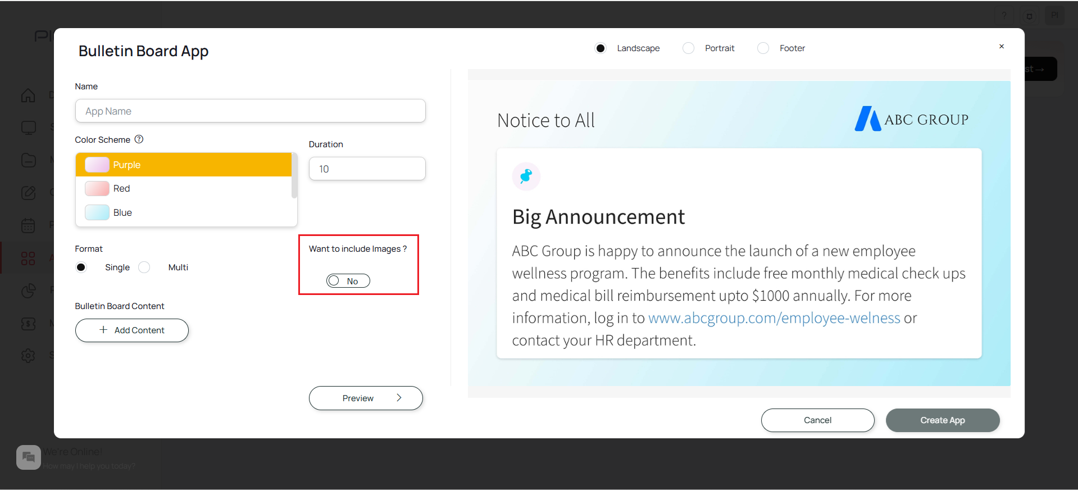
Task: Click the edit pencil icon in the sidebar
Action: tap(28, 193)
